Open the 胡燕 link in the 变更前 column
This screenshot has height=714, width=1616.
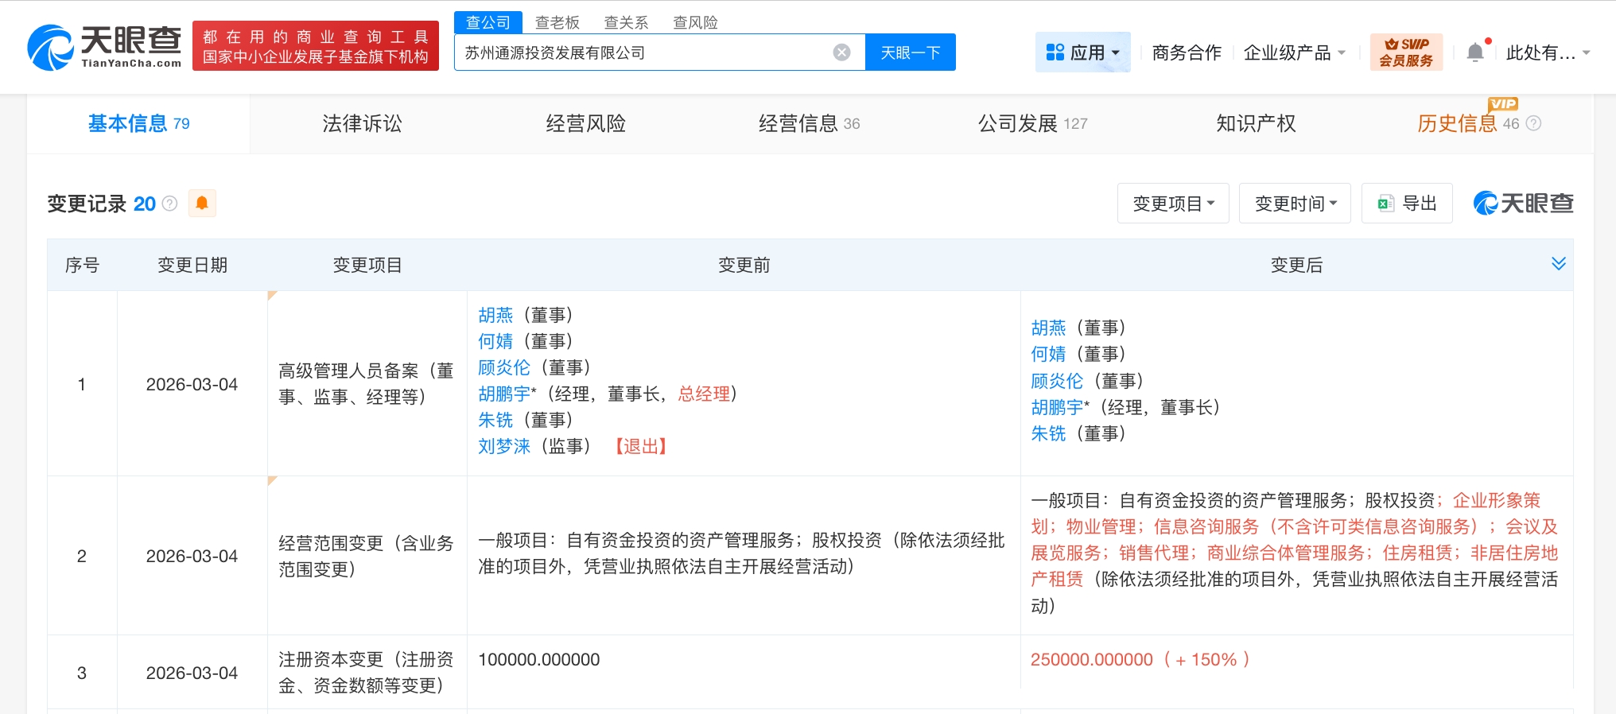495,315
